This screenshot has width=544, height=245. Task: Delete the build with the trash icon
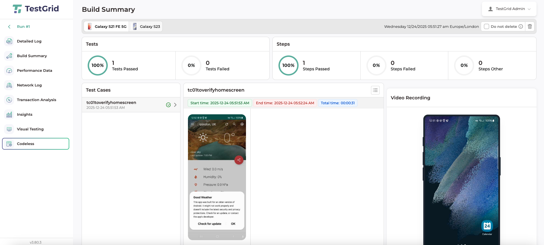[x=530, y=26]
